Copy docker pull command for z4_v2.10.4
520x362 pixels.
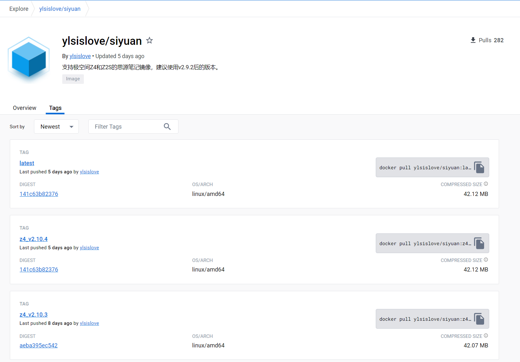(479, 243)
